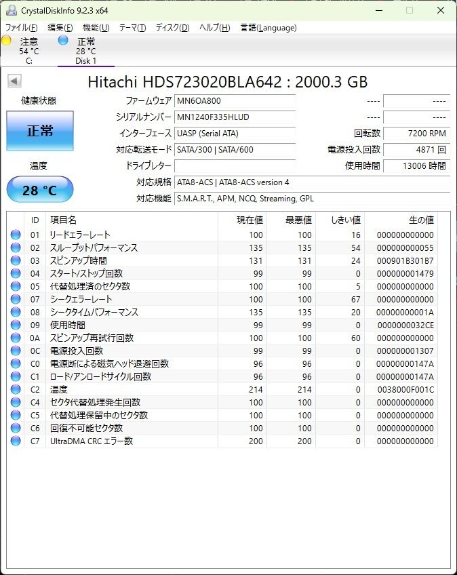Click the 正常 health status button

[40, 131]
